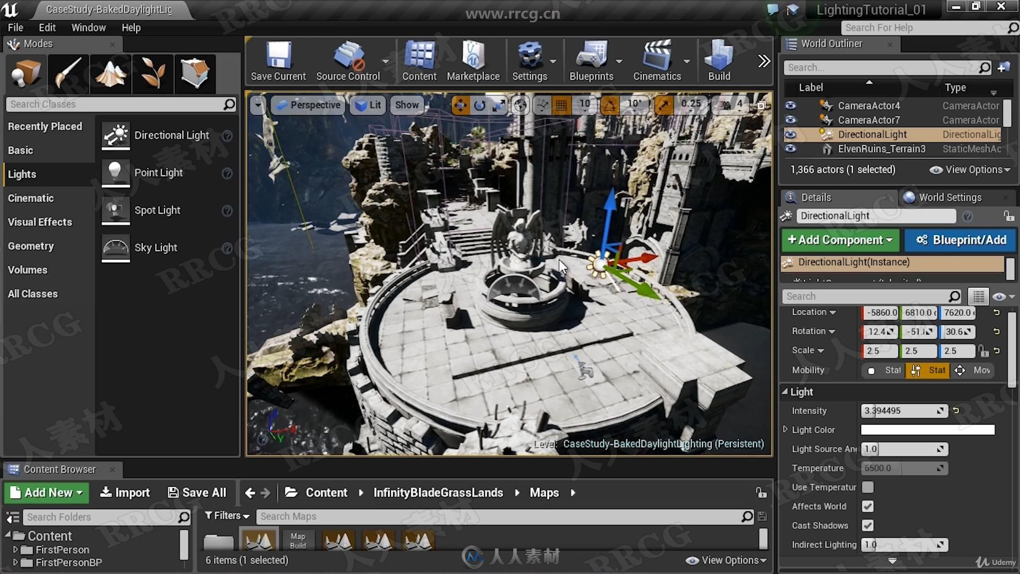1020x574 pixels.
Task: Open viewport options dropdown arrow
Action: click(258, 105)
